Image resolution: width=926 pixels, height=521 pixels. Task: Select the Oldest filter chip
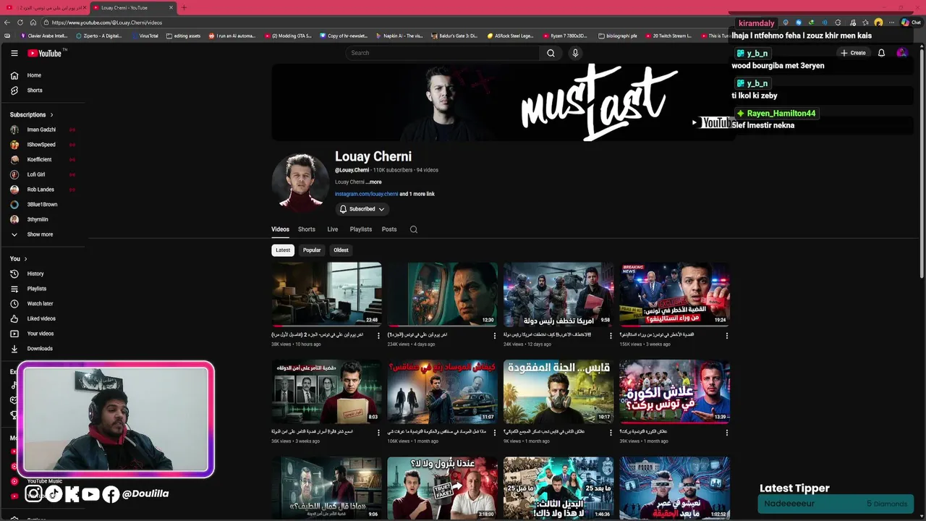[x=341, y=250]
